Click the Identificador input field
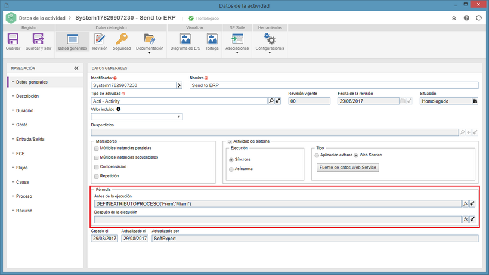This screenshot has height=275, width=489. [134, 85]
